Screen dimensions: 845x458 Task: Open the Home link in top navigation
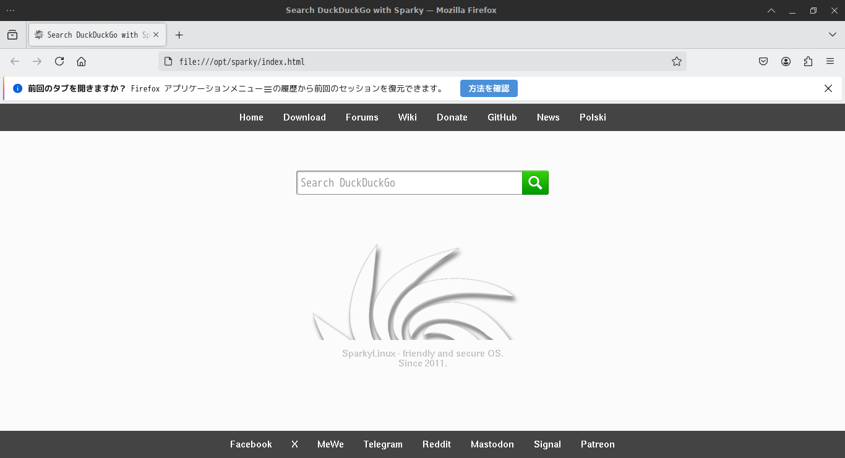click(251, 117)
